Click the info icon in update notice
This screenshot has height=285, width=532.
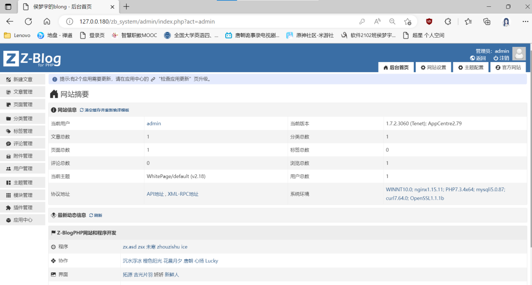tap(55, 79)
